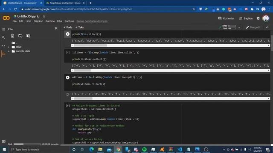The image size is (273, 153).
Task: Collapse the Colab header with chevron
Action: tap(267, 27)
